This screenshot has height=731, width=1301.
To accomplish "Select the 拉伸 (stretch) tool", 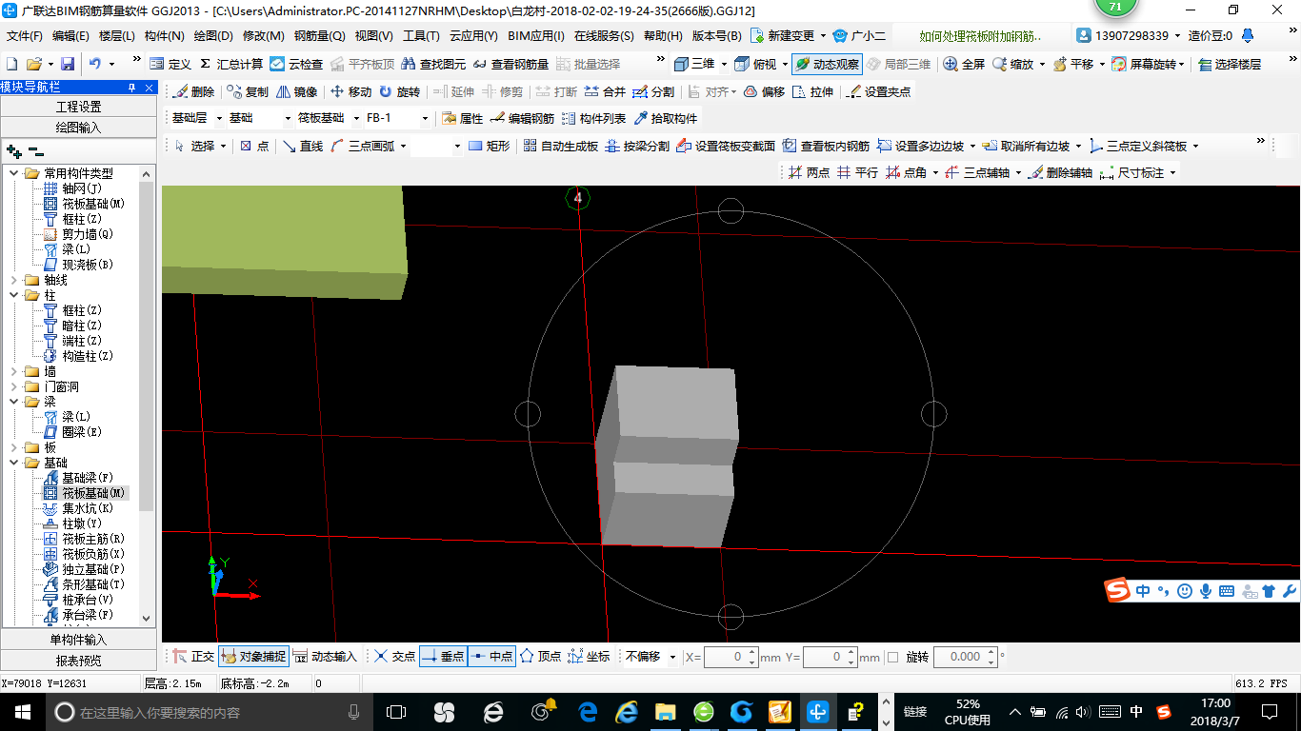I will coord(812,92).
